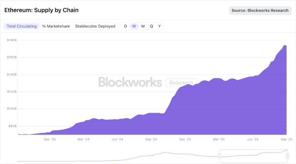Click the Source: Blockworks Research button

point(260,11)
